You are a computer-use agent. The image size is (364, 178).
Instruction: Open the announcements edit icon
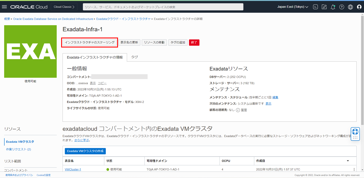click(x=324, y=7)
